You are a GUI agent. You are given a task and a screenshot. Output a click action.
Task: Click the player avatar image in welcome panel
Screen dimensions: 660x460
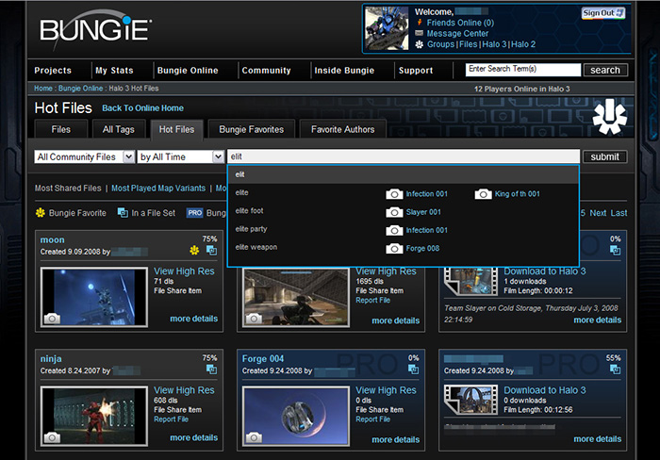click(388, 27)
